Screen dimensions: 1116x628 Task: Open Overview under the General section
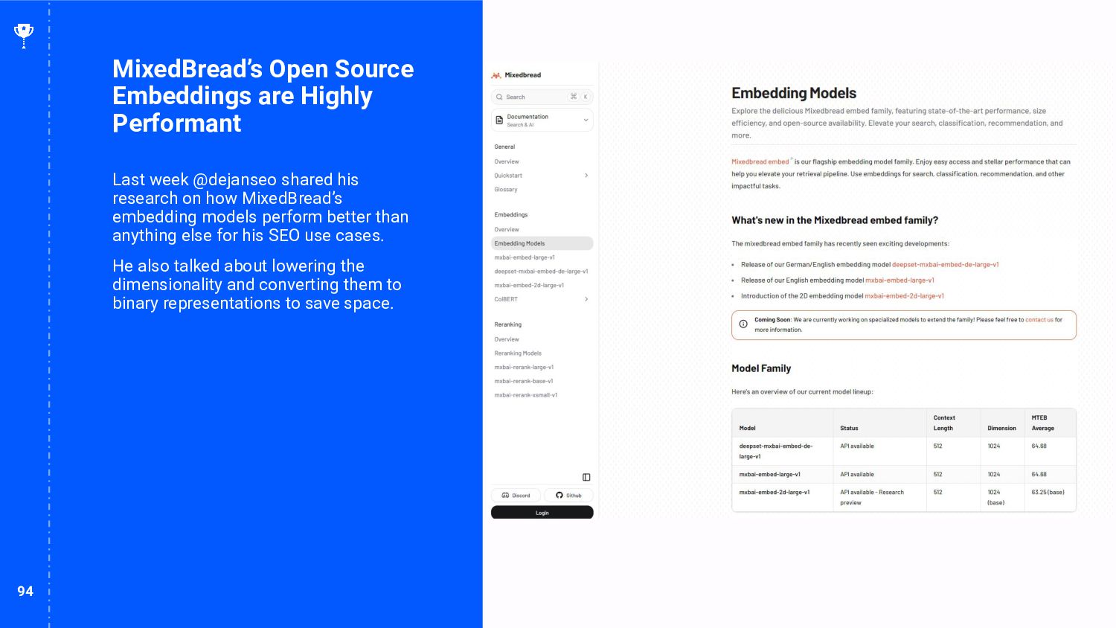pyautogui.click(x=507, y=161)
